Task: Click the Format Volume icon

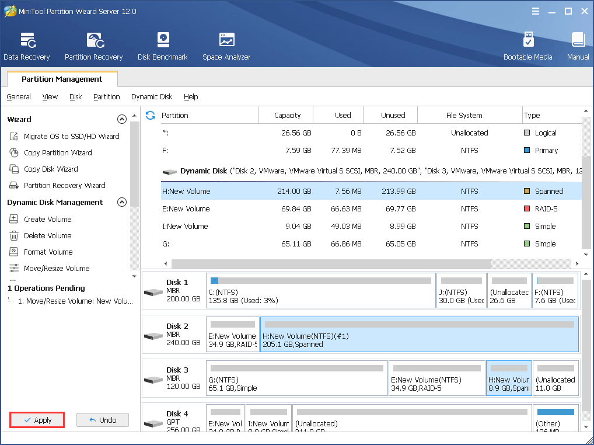Action: click(x=14, y=252)
